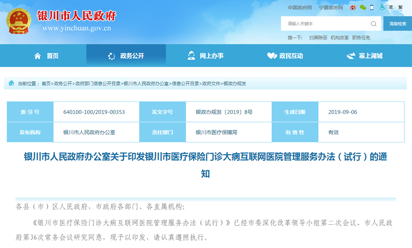Open the 政民互动 navigation tab
The height and width of the screenshot is (248, 412).
pos(285,56)
